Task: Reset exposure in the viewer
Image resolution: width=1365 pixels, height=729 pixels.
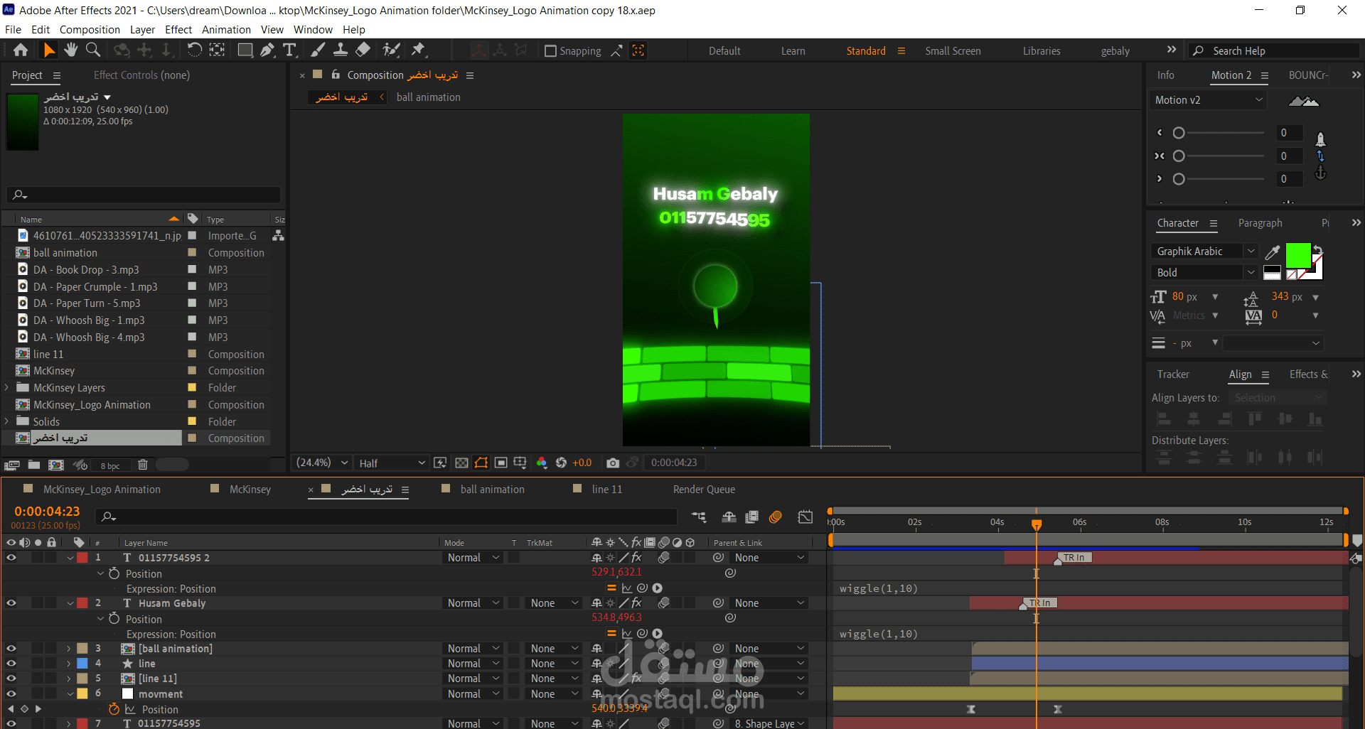Action: (x=562, y=463)
